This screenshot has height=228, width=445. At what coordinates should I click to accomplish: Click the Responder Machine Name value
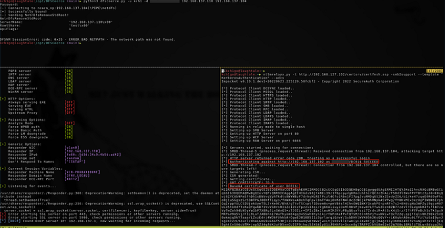82,172
